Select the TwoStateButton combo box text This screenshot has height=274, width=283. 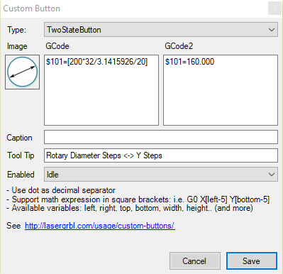click(x=74, y=30)
